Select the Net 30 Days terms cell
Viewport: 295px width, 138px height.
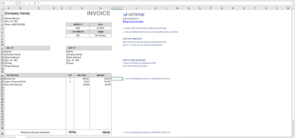[x=100, y=35]
